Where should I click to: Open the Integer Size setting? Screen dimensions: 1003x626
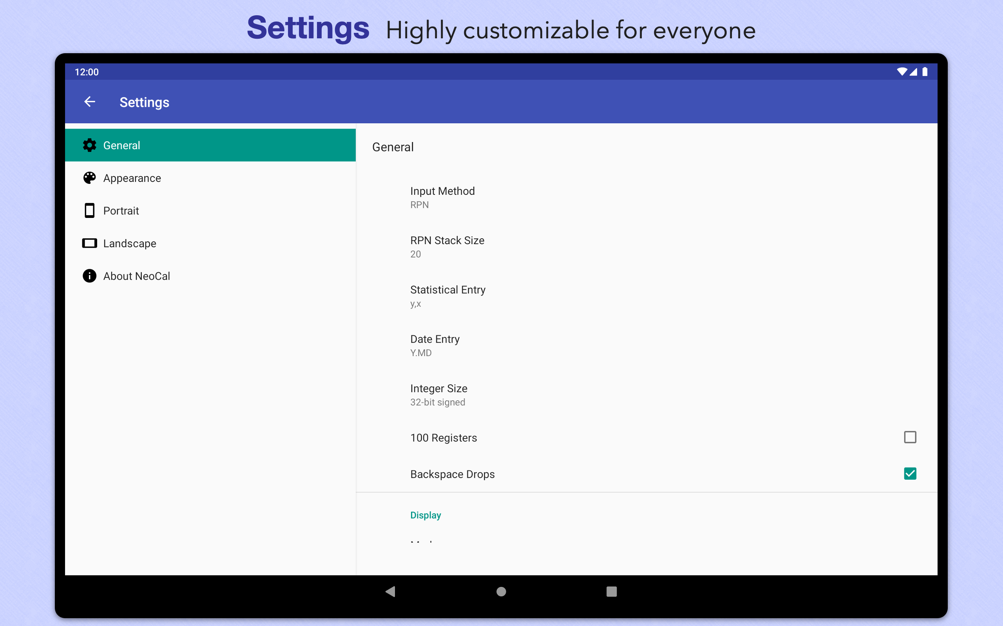click(646, 395)
